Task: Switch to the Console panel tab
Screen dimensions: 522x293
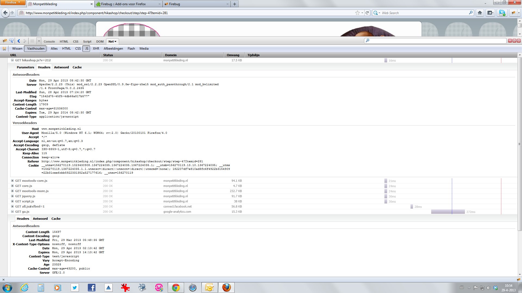Action: click(49, 42)
